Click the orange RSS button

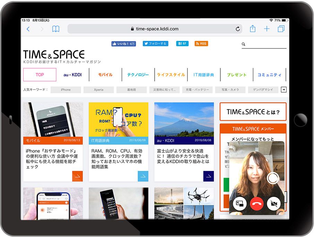point(201,43)
